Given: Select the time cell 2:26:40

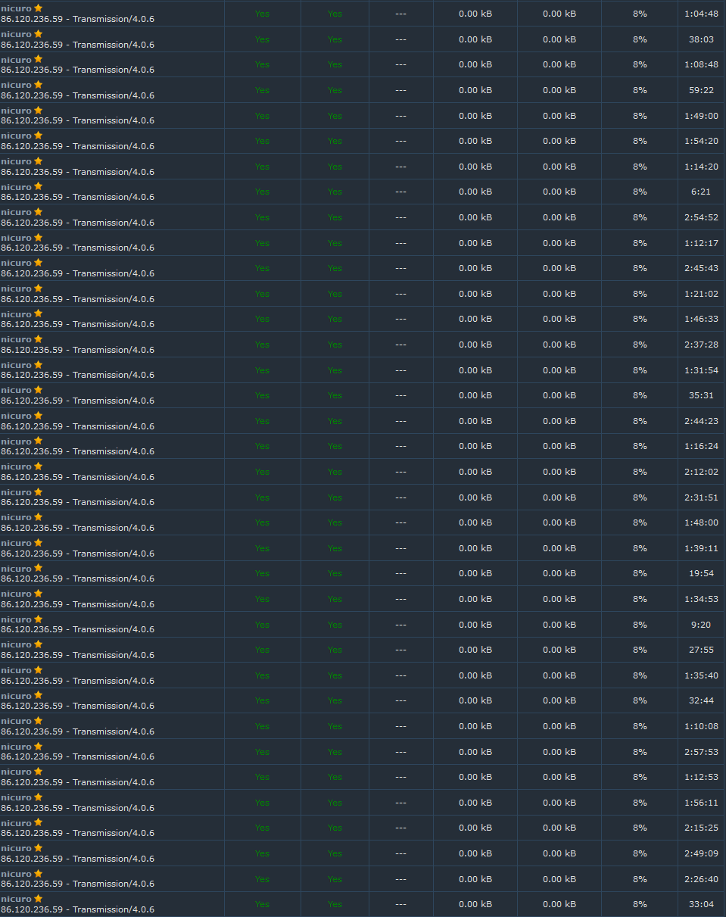Looking at the screenshot, I should [701, 879].
